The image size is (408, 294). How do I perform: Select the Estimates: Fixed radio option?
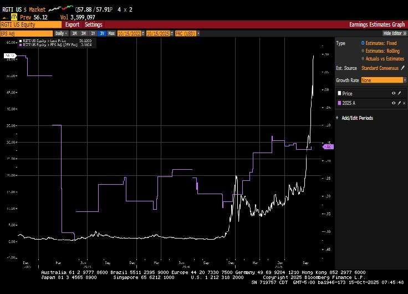[x=363, y=43]
